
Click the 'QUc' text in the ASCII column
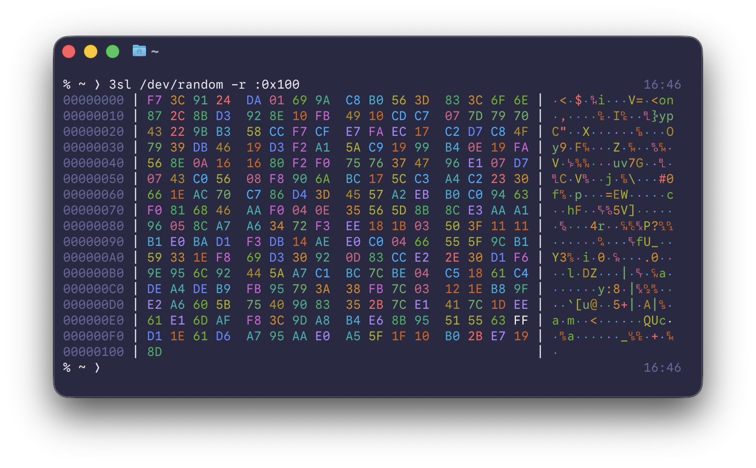click(654, 321)
